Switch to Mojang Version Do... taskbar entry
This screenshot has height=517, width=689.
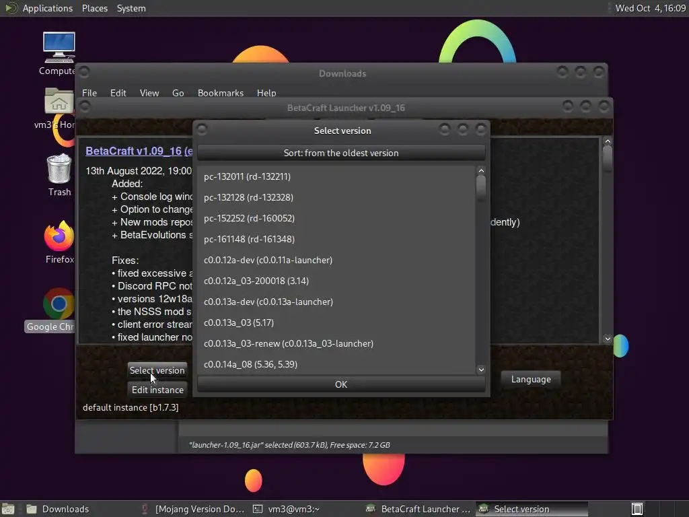click(193, 509)
